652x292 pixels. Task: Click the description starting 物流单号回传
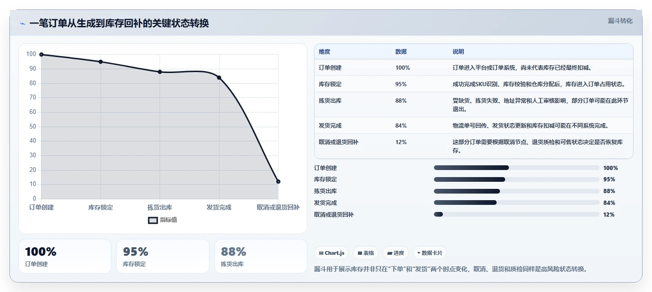coord(531,126)
